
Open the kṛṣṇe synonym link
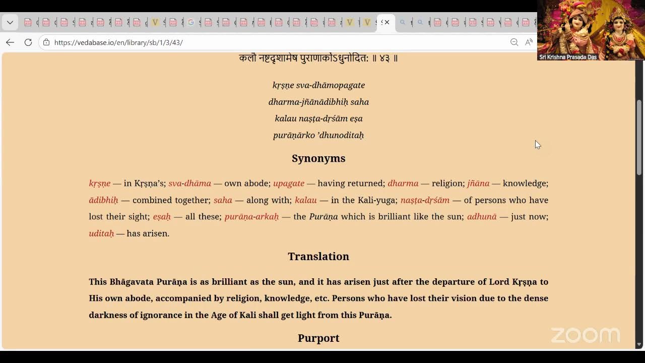(100, 184)
